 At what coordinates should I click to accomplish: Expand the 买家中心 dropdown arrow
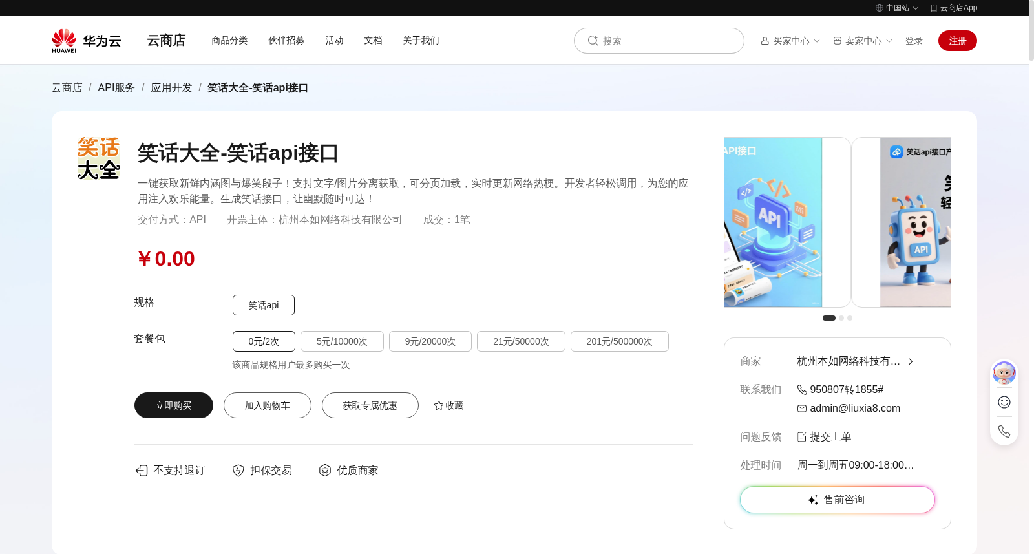pos(817,41)
